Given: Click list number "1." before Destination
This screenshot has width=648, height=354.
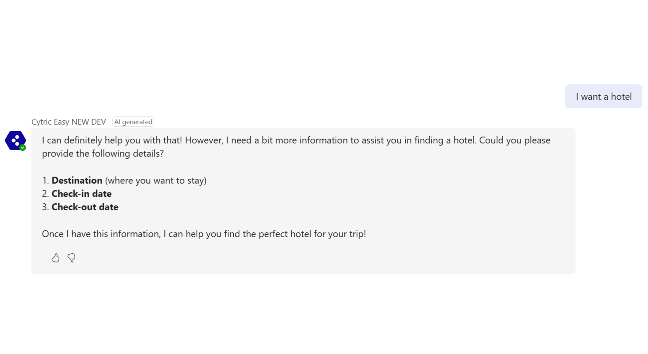Looking at the screenshot, I should tap(45, 180).
